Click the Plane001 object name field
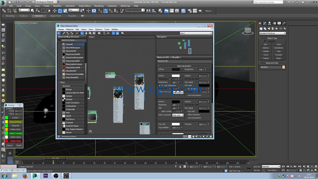 271,67
